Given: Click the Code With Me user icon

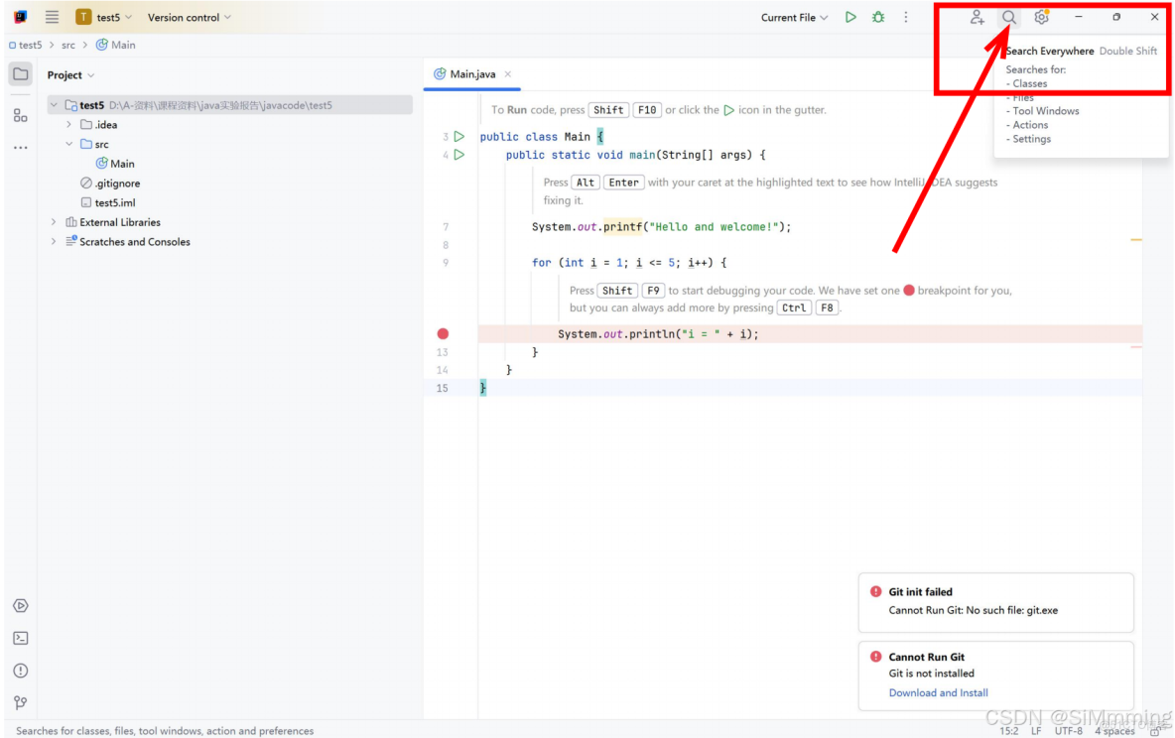Looking at the screenshot, I should pyautogui.click(x=977, y=17).
